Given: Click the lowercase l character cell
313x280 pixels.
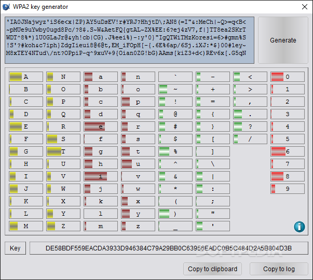Looking at the screenshot, I should click(x=101, y=214).
